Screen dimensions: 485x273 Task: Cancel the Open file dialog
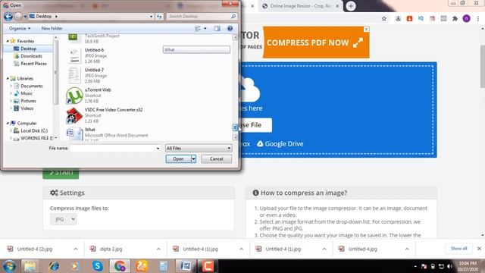(216, 159)
